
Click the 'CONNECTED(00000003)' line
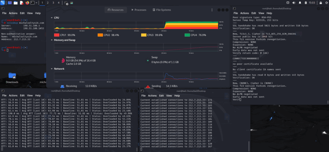tap(246, 58)
